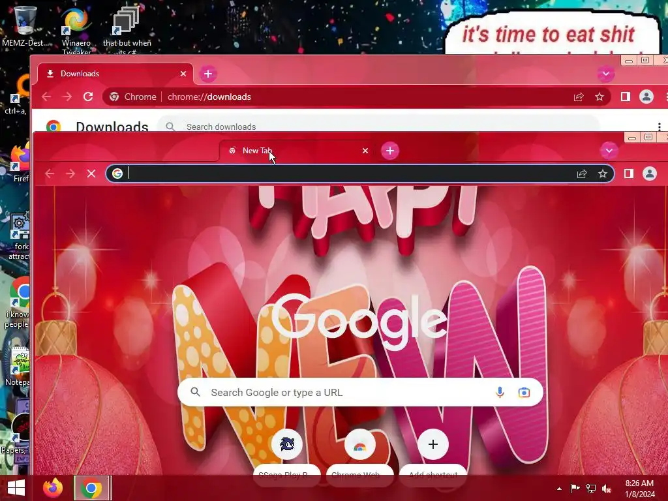Viewport: 668px width, 501px height.
Task: Share the downloads page
Action: coord(579,97)
